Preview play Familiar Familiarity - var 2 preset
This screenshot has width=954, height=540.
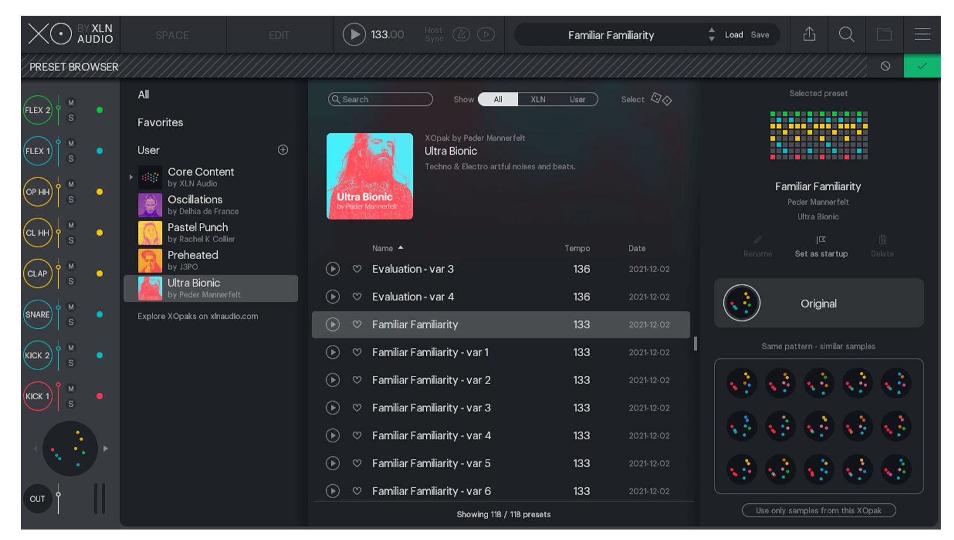[333, 380]
